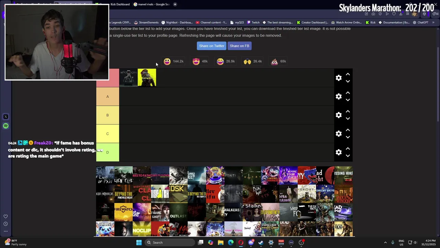Move the S tier row down
This screenshot has width=440, height=248.
pyautogui.click(x=348, y=82)
